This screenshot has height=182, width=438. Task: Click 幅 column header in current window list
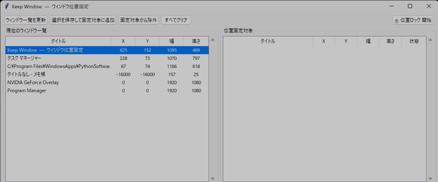[172, 41]
